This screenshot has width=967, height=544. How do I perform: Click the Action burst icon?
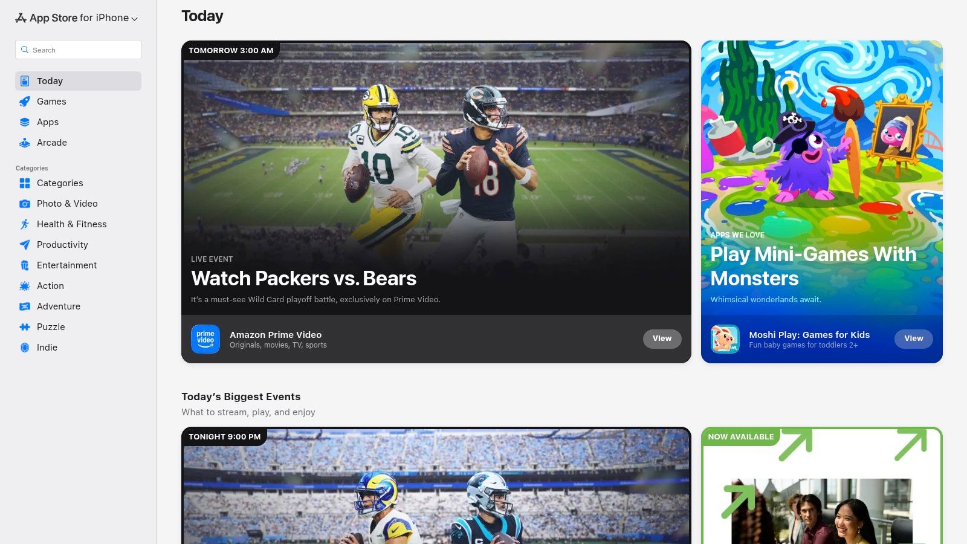tap(25, 286)
